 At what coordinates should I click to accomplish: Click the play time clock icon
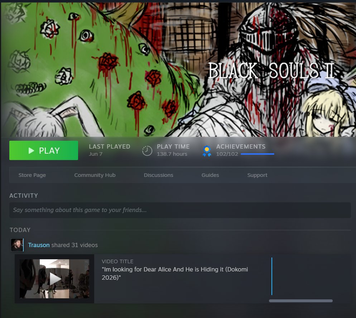click(x=147, y=151)
